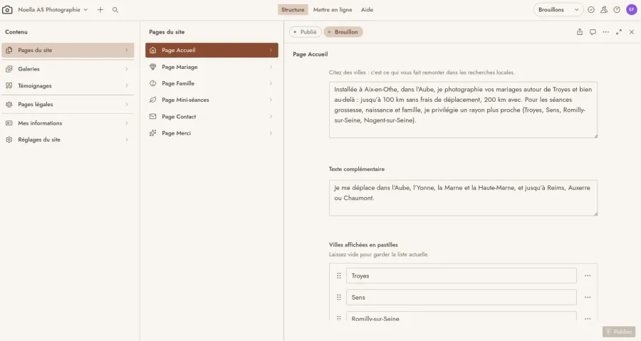Open the users presence icon
The height and width of the screenshot is (341, 641).
pyautogui.click(x=604, y=10)
